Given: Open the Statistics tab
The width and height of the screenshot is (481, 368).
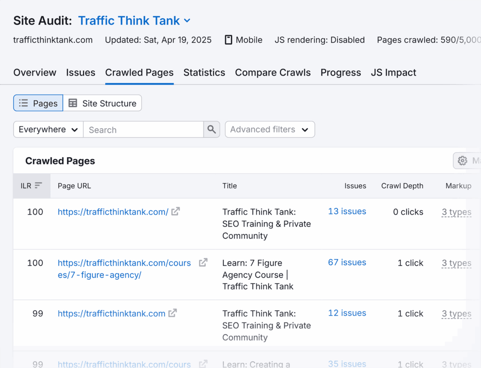Looking at the screenshot, I should pos(204,73).
